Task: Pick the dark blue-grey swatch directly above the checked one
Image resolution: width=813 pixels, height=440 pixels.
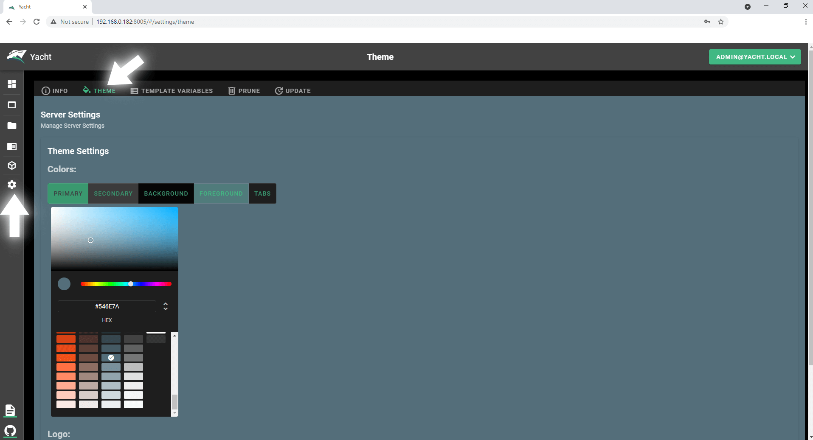Action: (x=111, y=348)
